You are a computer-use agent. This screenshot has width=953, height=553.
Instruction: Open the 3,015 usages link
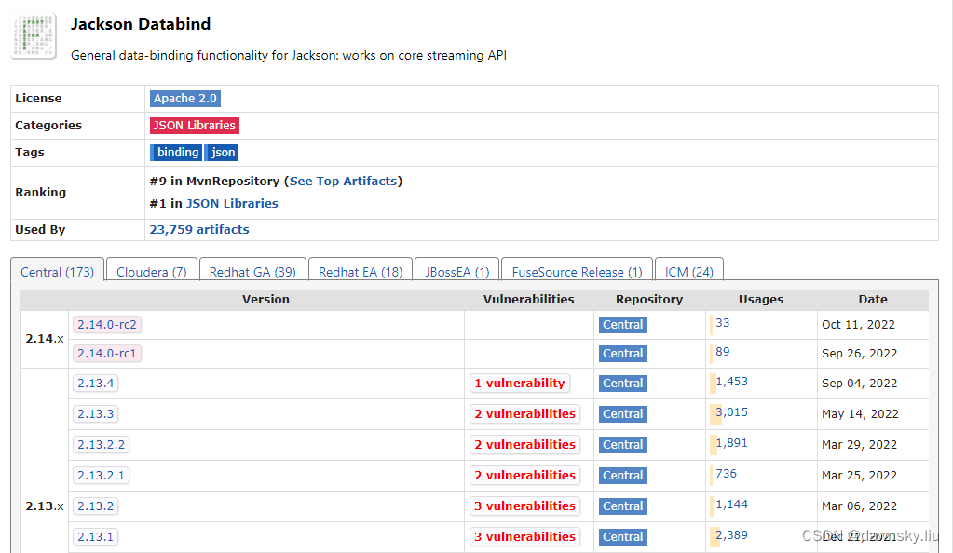(x=731, y=412)
